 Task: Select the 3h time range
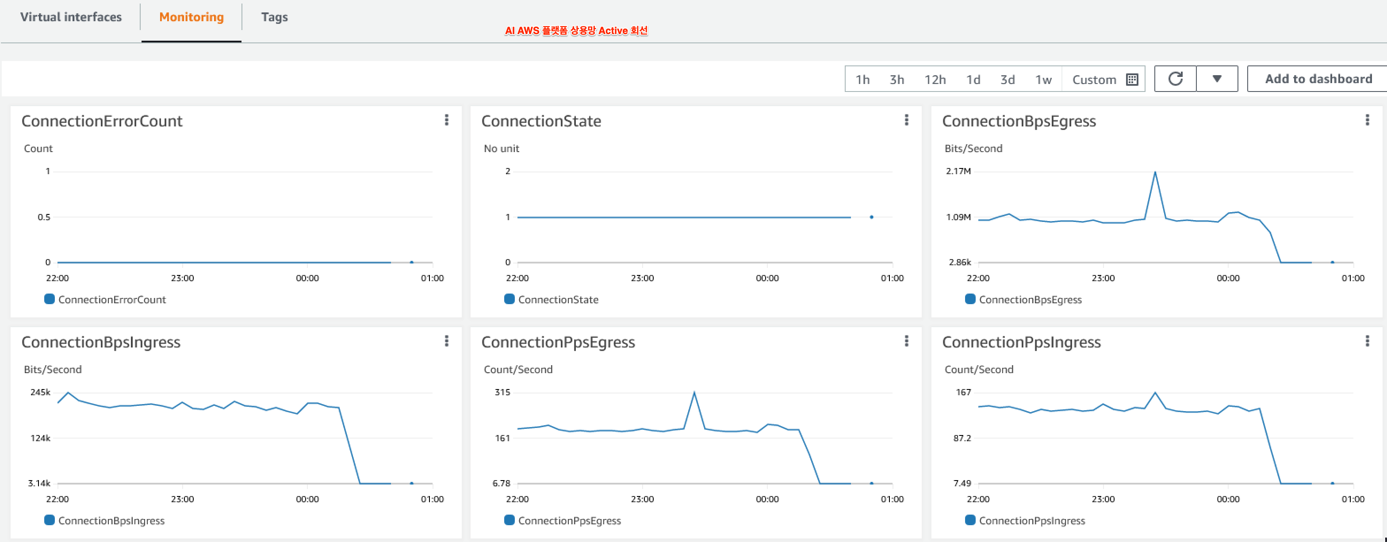click(897, 80)
